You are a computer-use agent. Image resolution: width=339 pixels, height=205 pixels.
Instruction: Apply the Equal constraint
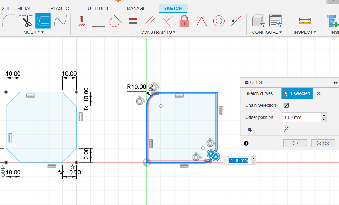[133, 21]
